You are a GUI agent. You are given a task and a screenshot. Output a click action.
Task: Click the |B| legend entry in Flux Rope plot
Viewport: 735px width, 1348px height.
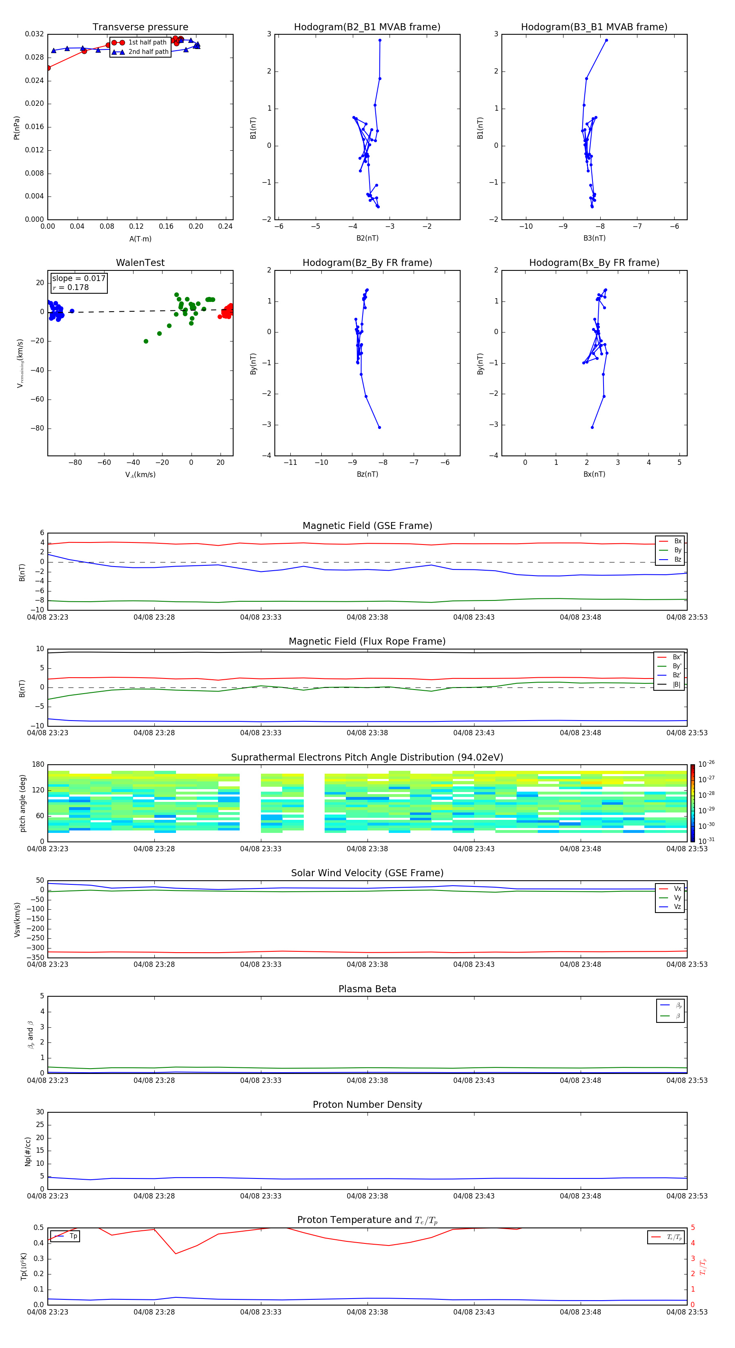click(x=669, y=685)
